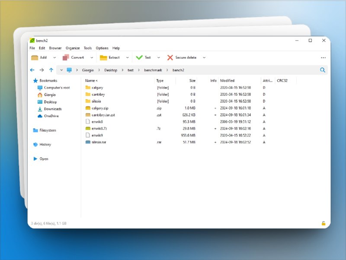Navigate back with the left arrow
Image resolution: width=346 pixels, height=260 pixels.
32,70
